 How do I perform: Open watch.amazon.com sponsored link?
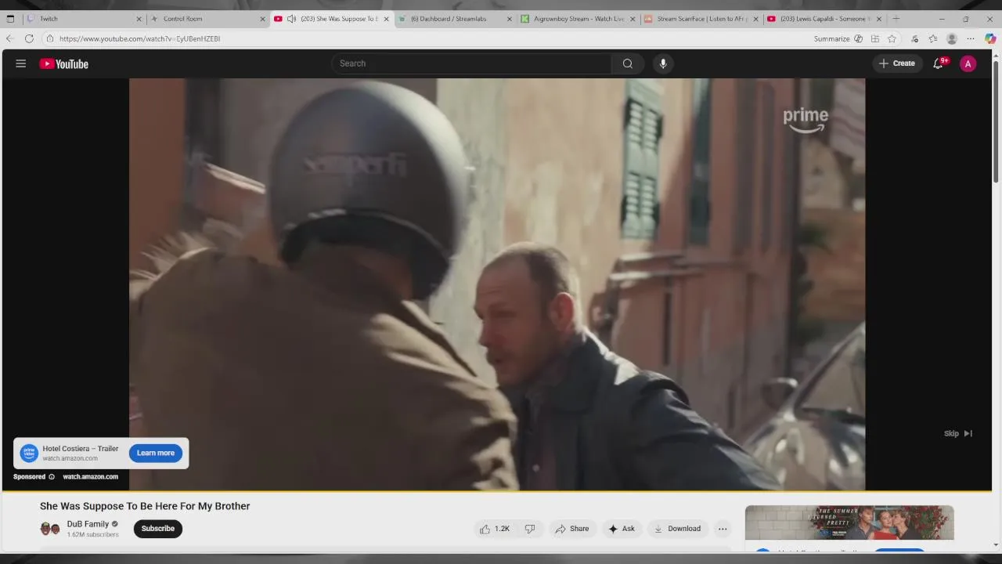[91, 477]
